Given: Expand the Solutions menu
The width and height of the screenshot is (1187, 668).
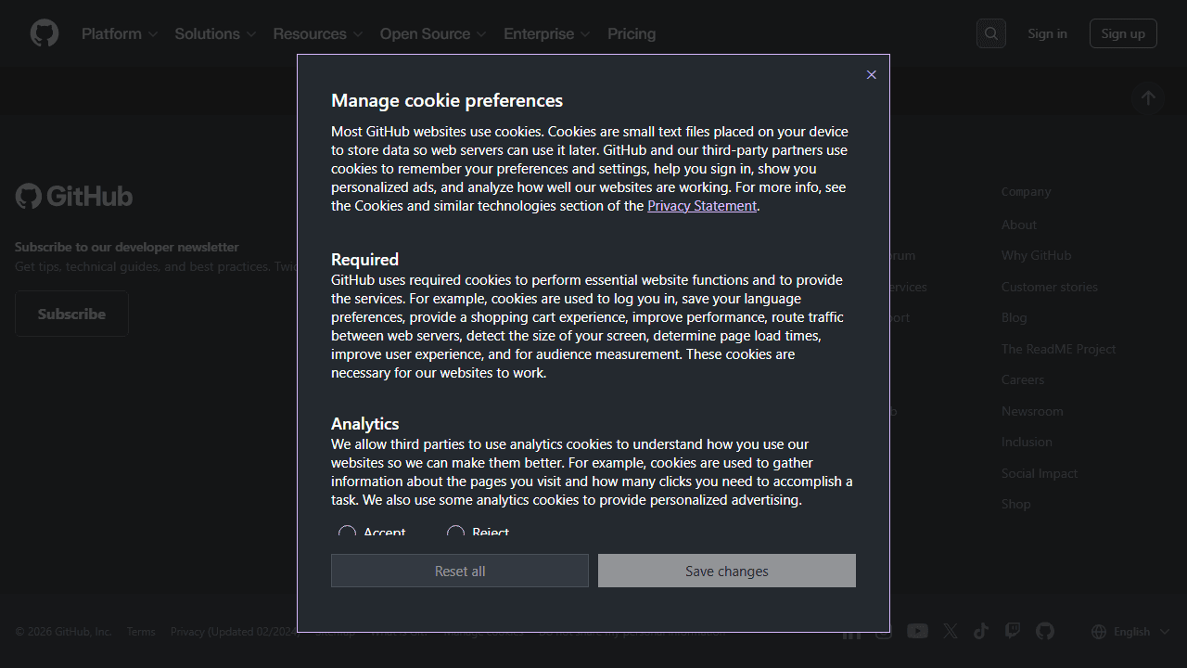Looking at the screenshot, I should [x=215, y=33].
